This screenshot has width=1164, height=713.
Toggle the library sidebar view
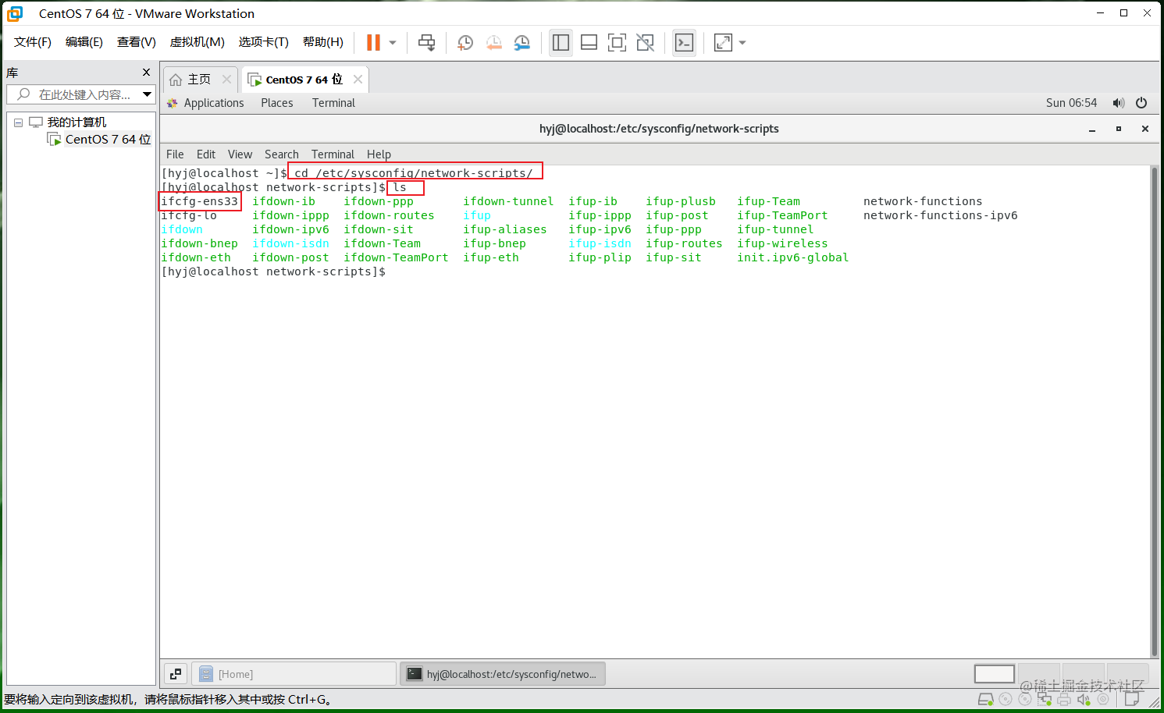pyautogui.click(x=561, y=43)
